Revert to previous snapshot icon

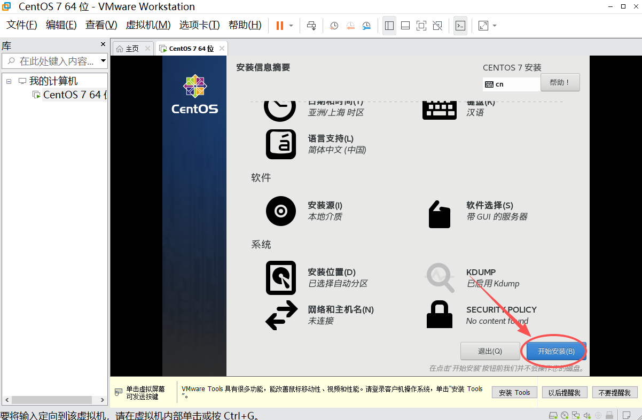coord(350,26)
